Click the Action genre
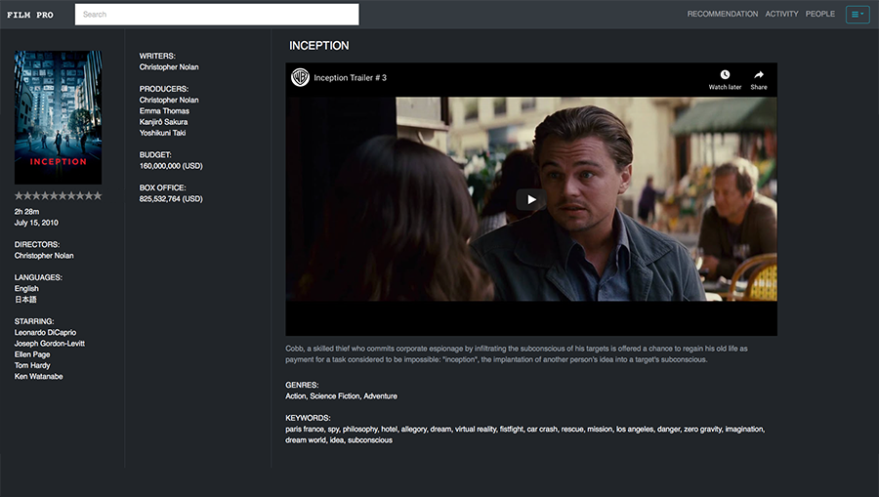The image size is (879, 497). (x=295, y=396)
